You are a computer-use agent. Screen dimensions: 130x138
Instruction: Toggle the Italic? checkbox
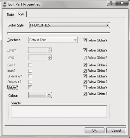(30, 71)
